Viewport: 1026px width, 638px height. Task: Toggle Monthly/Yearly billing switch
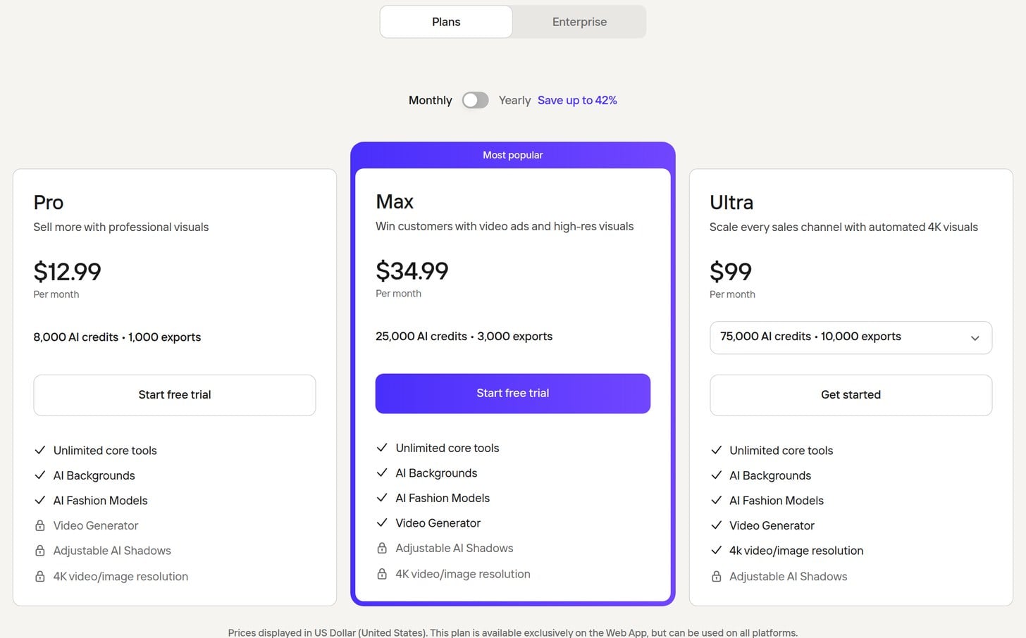point(475,100)
